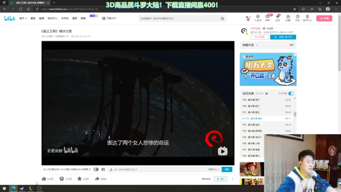Open the 赛事 navigation link
The width and height of the screenshot is (341, 192).
83,18
